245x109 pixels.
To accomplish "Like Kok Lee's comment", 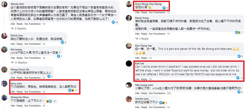I will point(137,79).
